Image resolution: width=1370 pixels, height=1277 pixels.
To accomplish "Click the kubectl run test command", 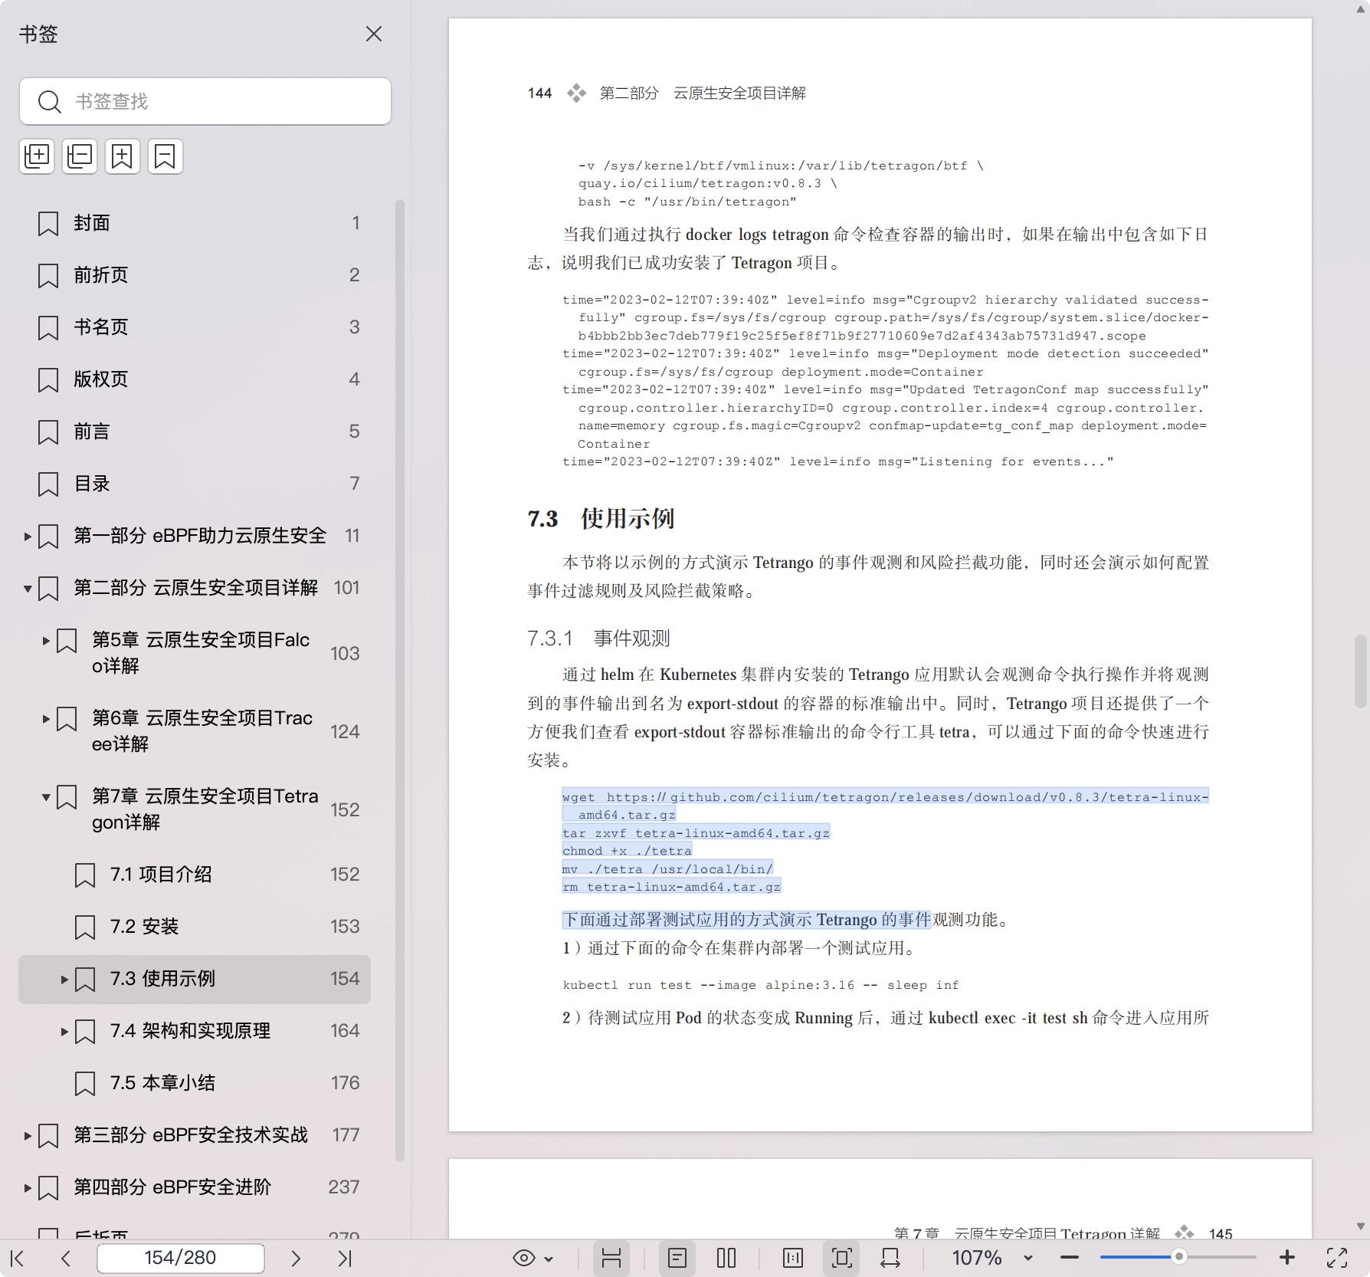I will click(x=761, y=985).
